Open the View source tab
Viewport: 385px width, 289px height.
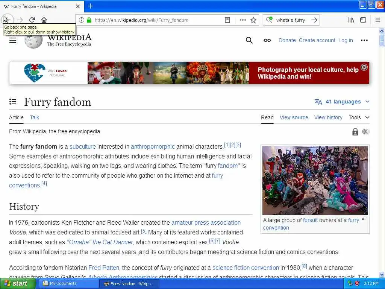[294, 117]
